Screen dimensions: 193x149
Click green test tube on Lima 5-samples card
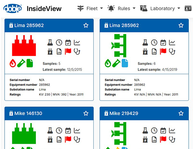click(x=21, y=63)
